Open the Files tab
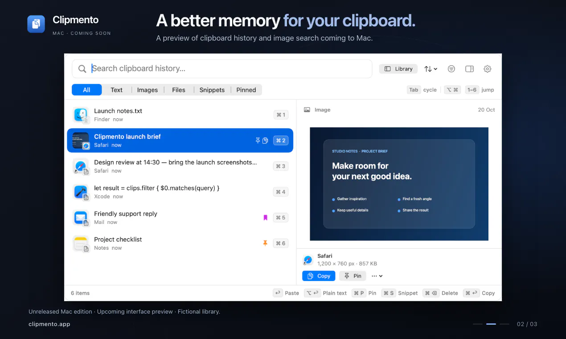 tap(179, 90)
